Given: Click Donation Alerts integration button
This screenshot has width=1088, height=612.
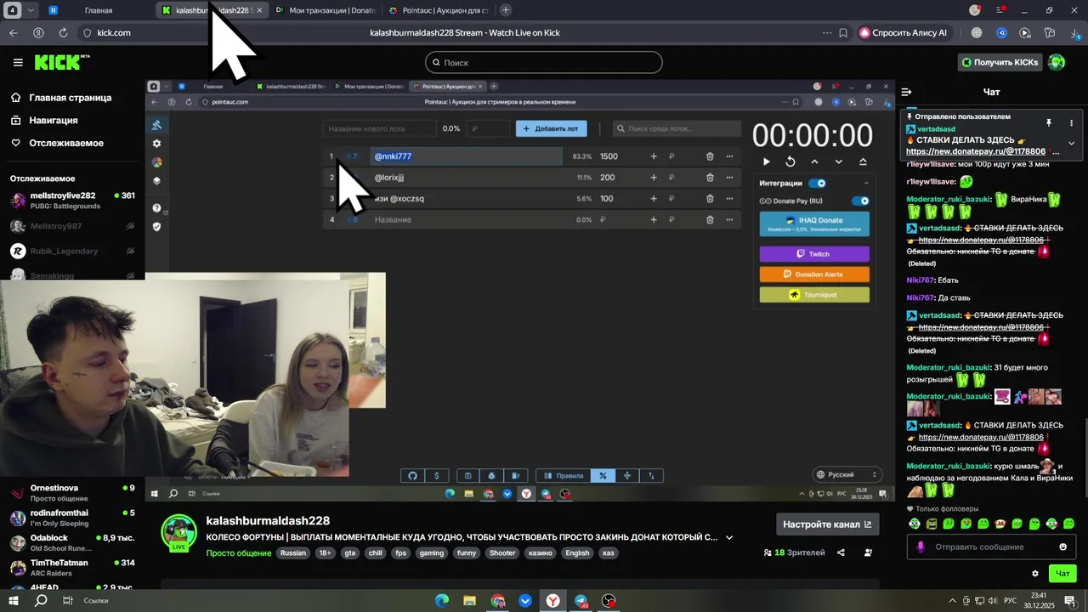Looking at the screenshot, I should [814, 275].
